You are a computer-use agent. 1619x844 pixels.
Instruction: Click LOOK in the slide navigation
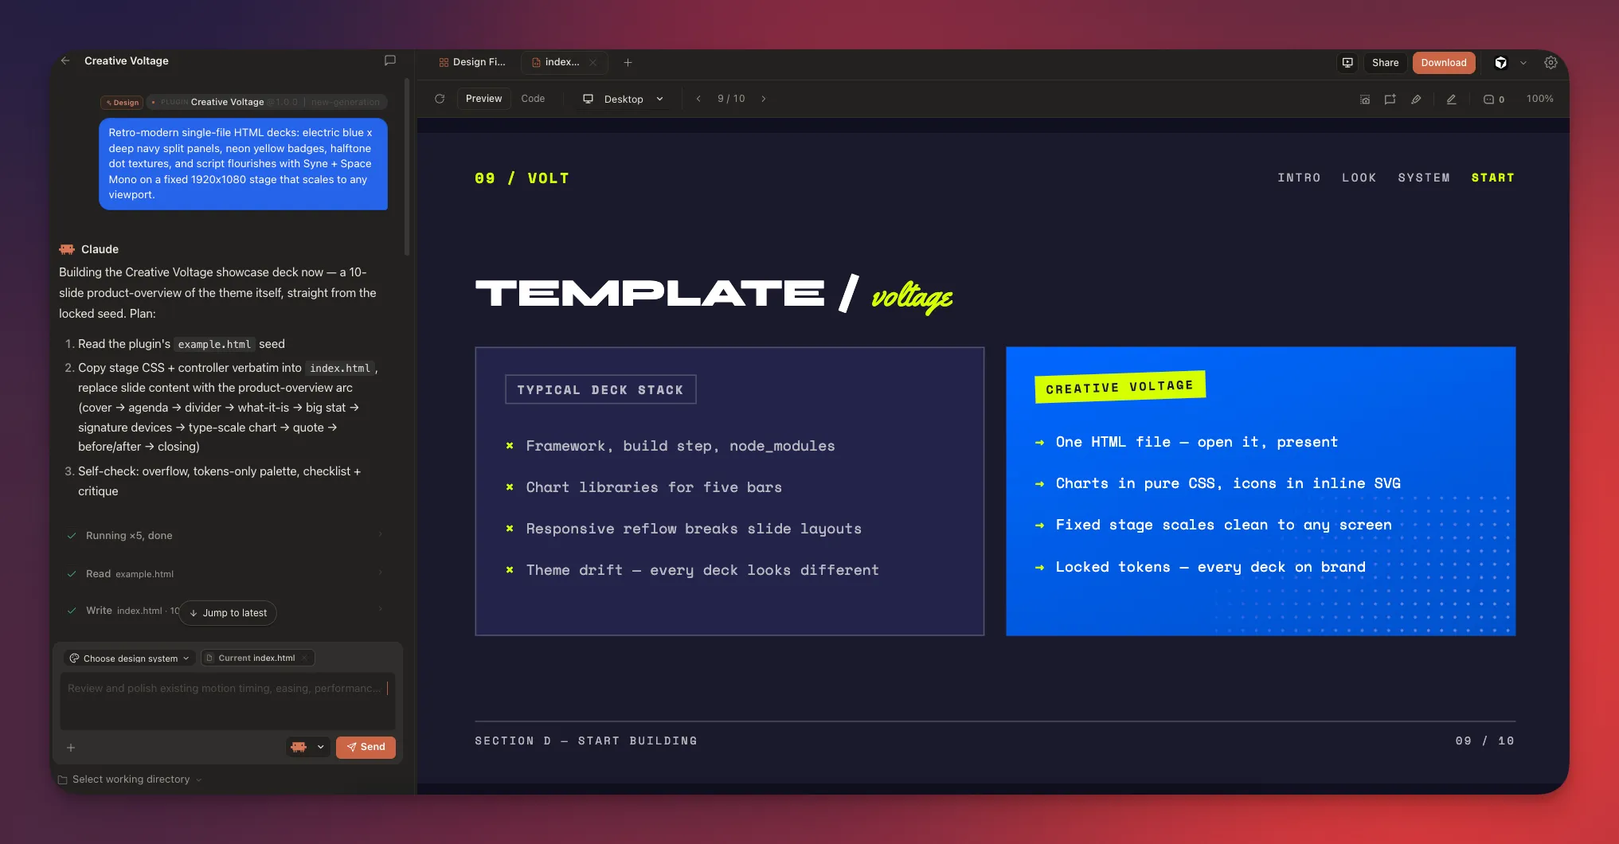pos(1359,178)
